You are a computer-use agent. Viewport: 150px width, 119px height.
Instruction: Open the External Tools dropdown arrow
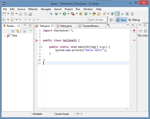[76, 14]
